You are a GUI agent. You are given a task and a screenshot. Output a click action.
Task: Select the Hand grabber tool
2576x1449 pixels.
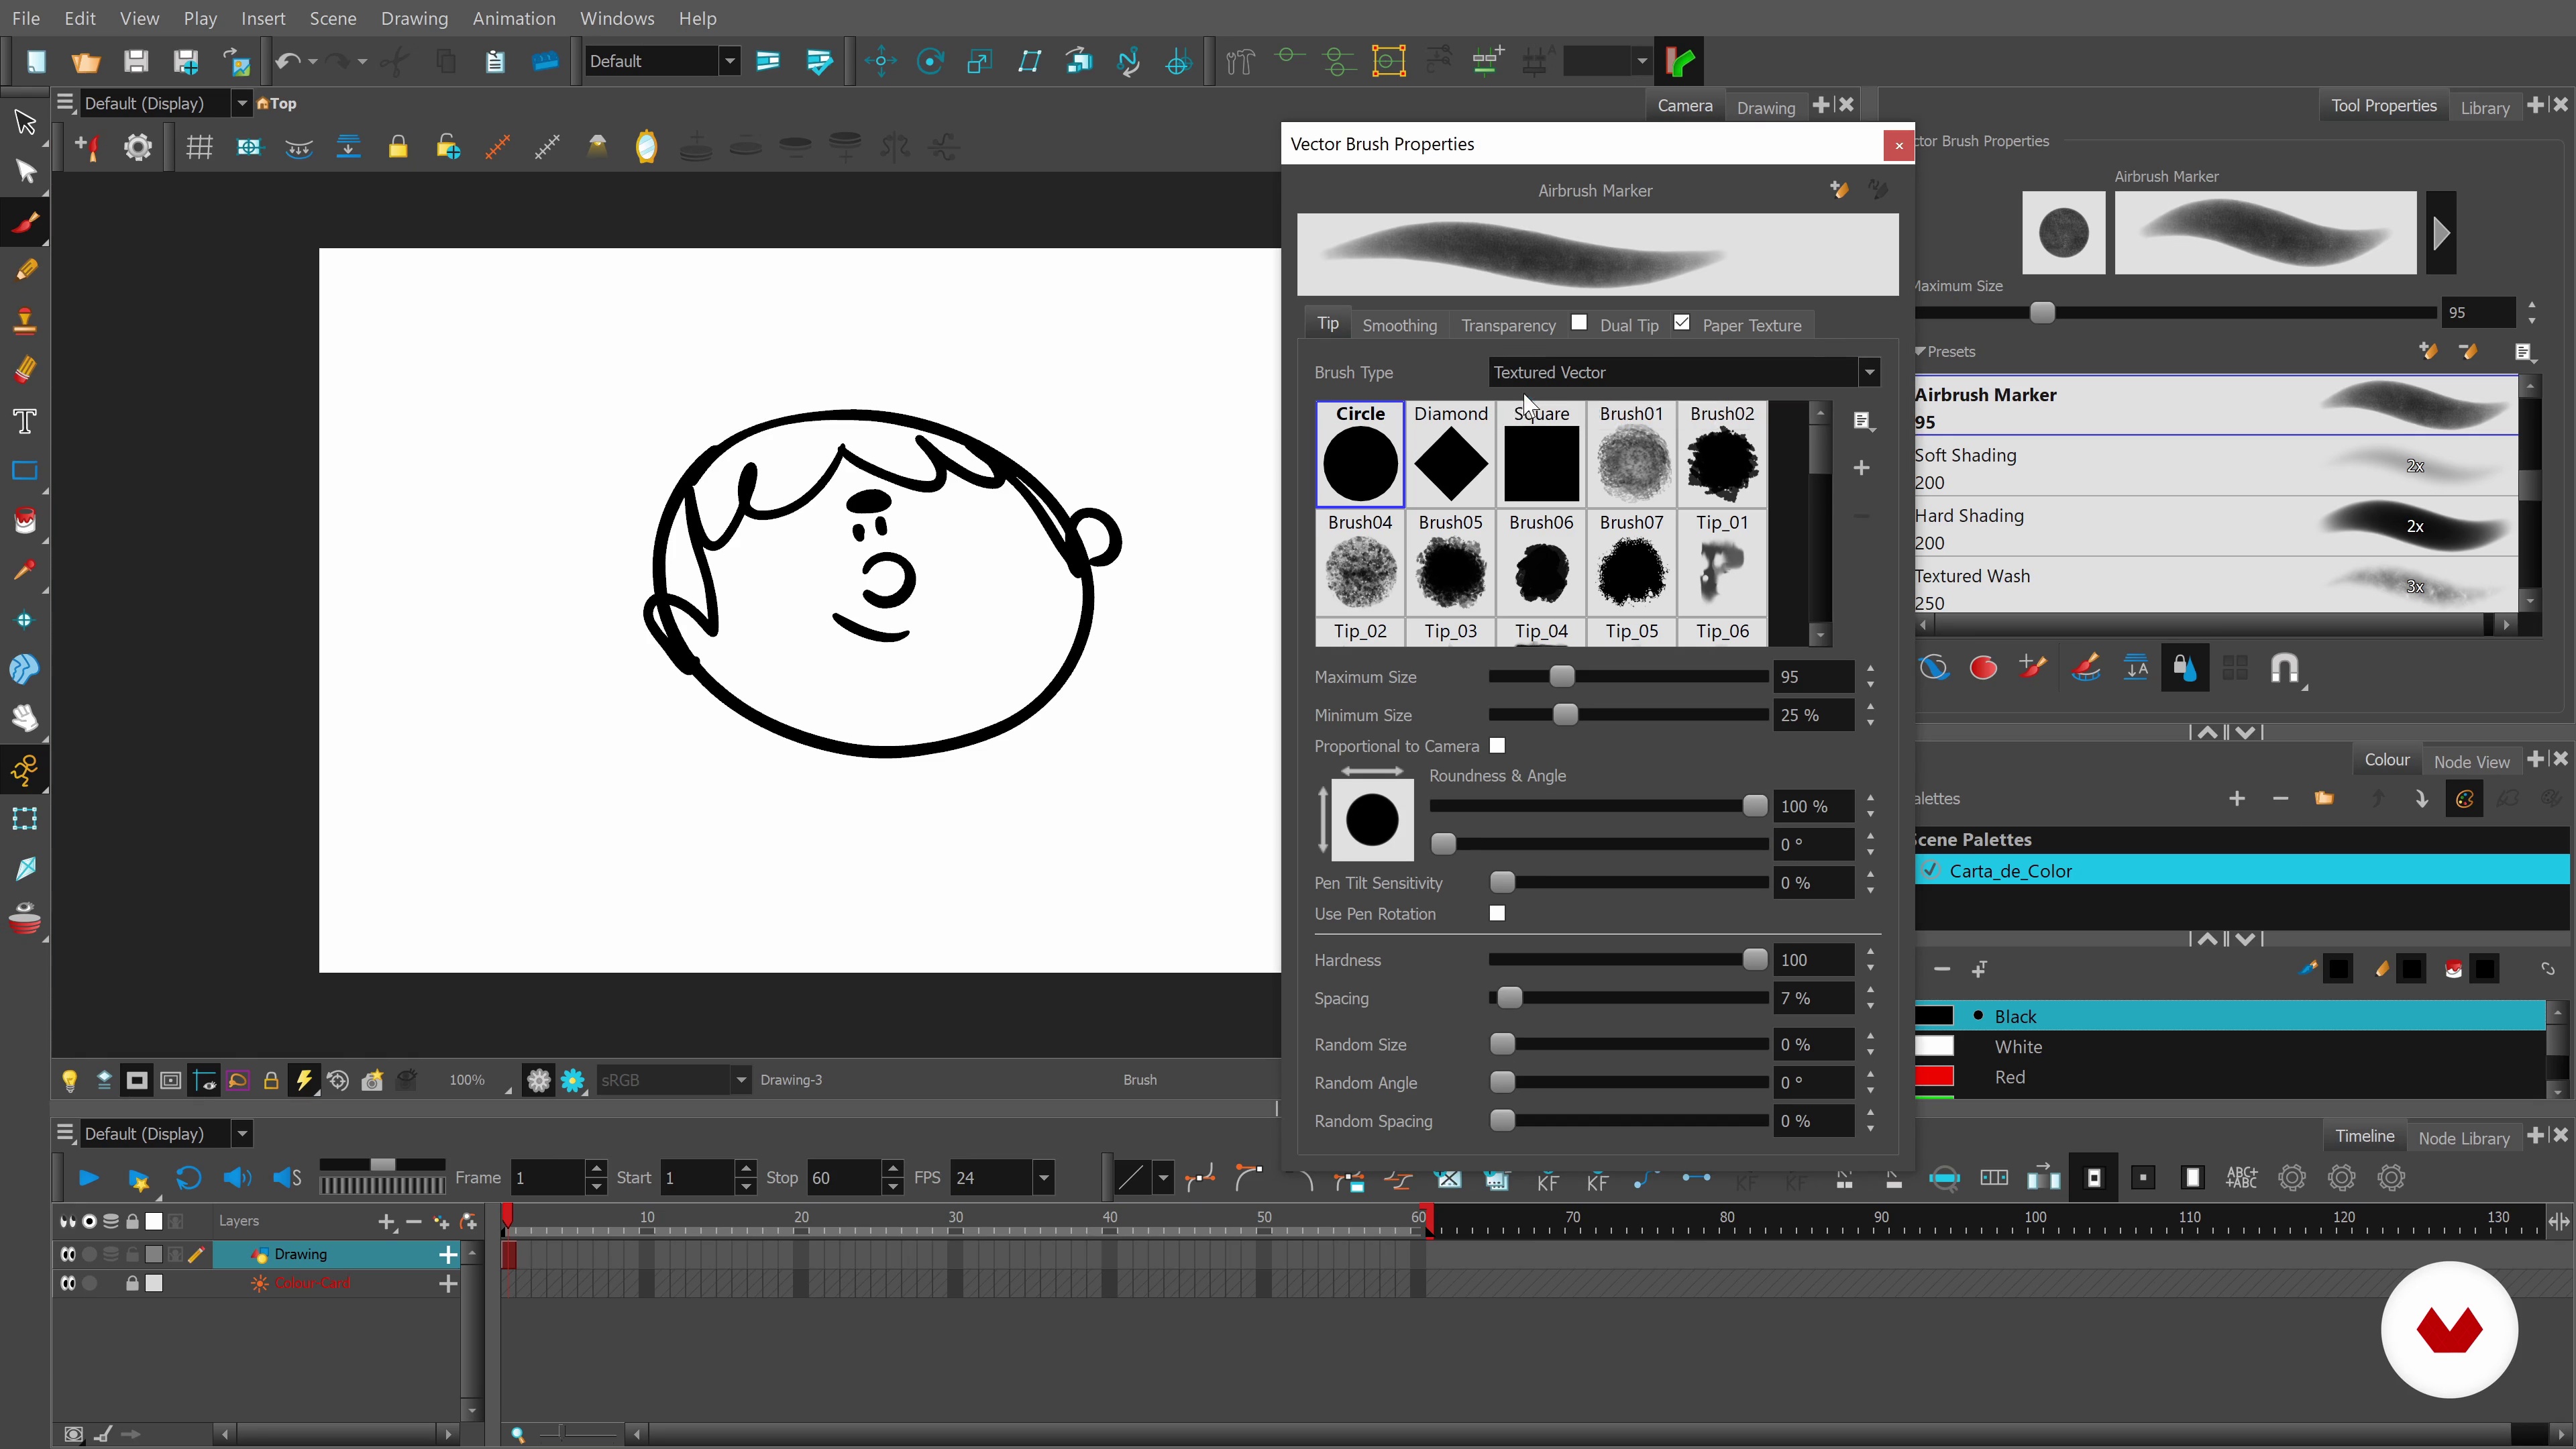point(25,718)
